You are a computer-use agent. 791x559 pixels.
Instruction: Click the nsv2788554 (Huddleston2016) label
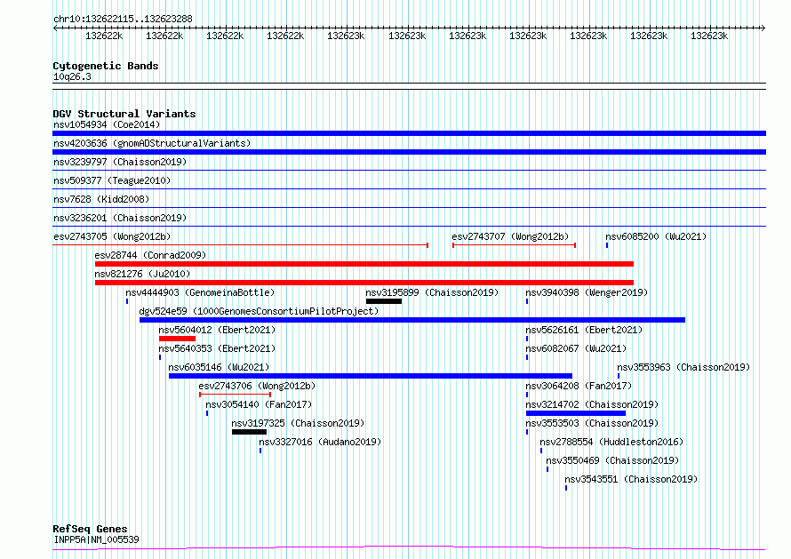(x=612, y=442)
